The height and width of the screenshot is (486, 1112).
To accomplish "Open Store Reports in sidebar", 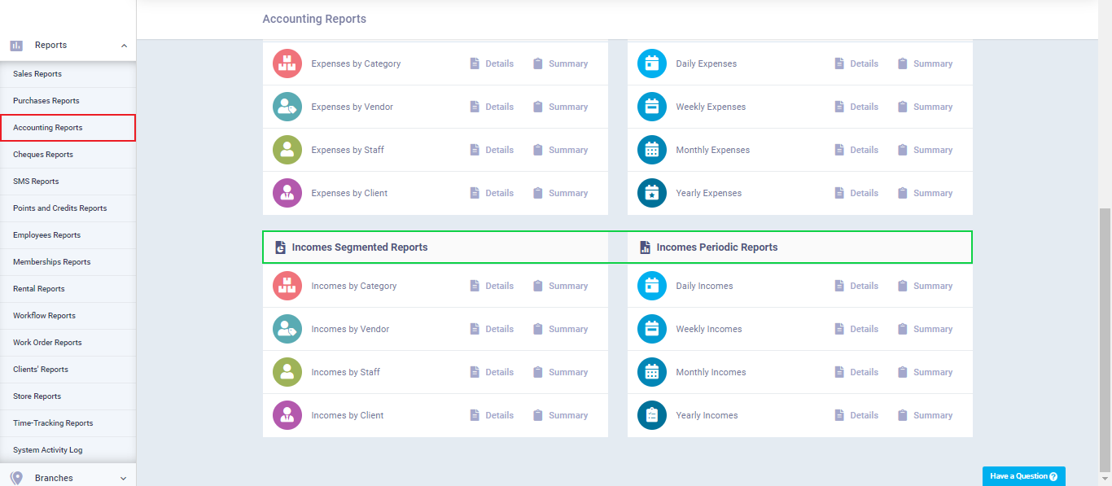I will pyautogui.click(x=68, y=396).
